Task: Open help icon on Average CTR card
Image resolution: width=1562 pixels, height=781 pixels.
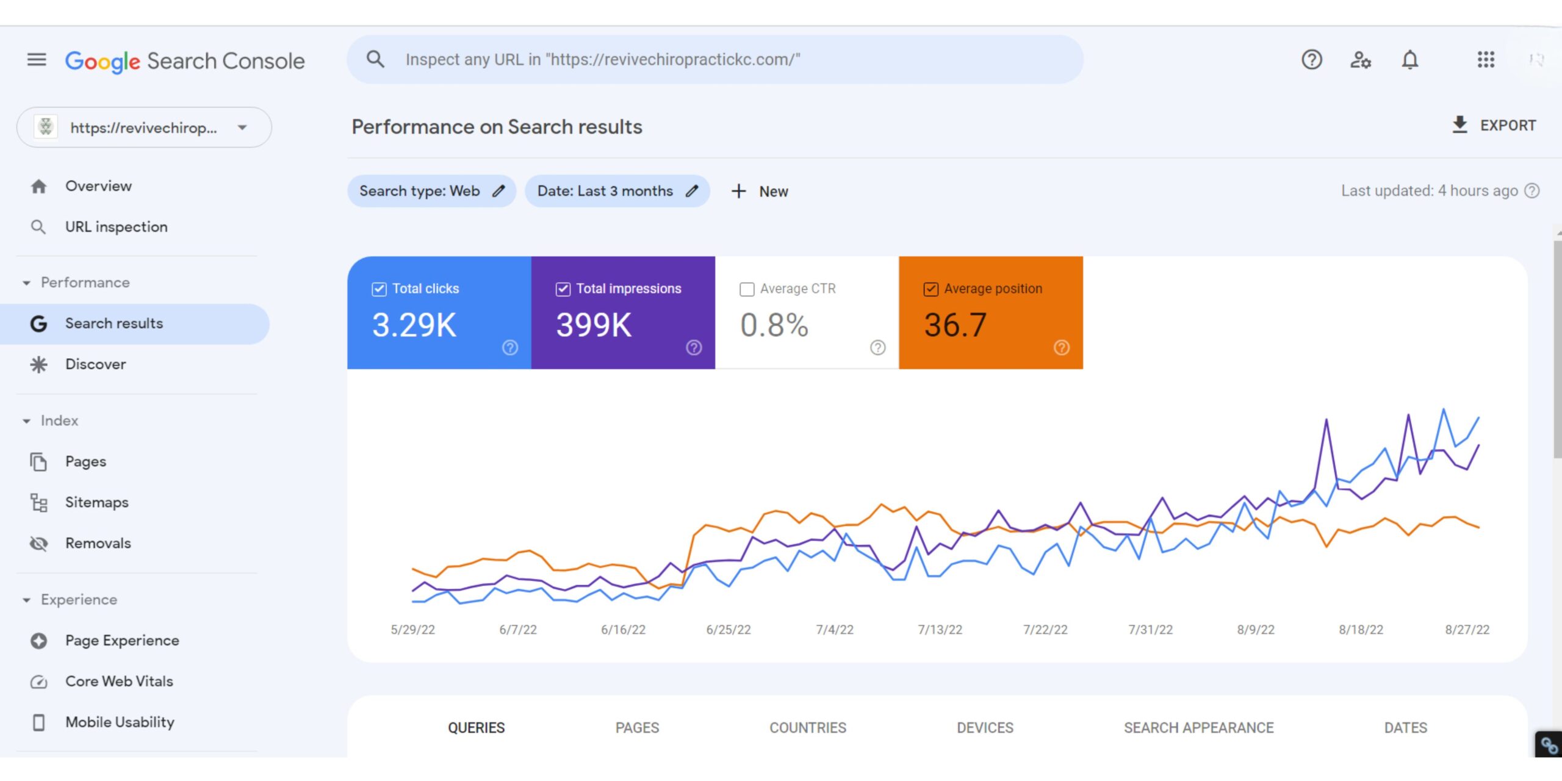Action: [x=877, y=347]
